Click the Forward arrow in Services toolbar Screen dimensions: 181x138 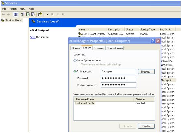(8, 14)
